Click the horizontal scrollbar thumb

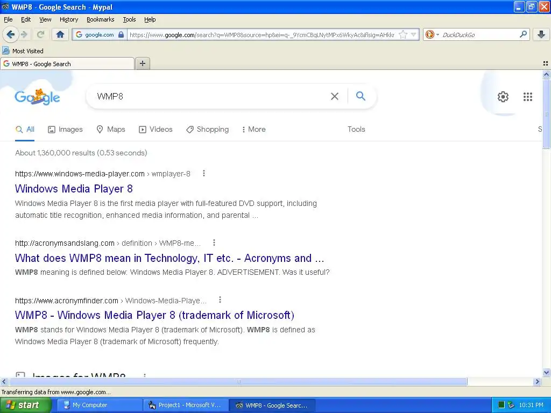(238, 381)
